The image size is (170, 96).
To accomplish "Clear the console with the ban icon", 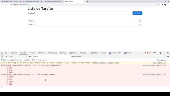I will [6, 57].
